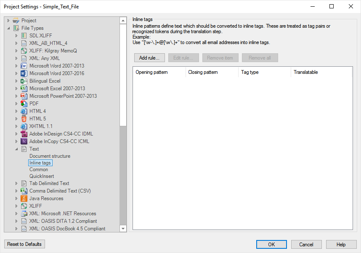This screenshot has height=253, width=361.
Task: Select the HTML 5 icon
Action: 24,119
